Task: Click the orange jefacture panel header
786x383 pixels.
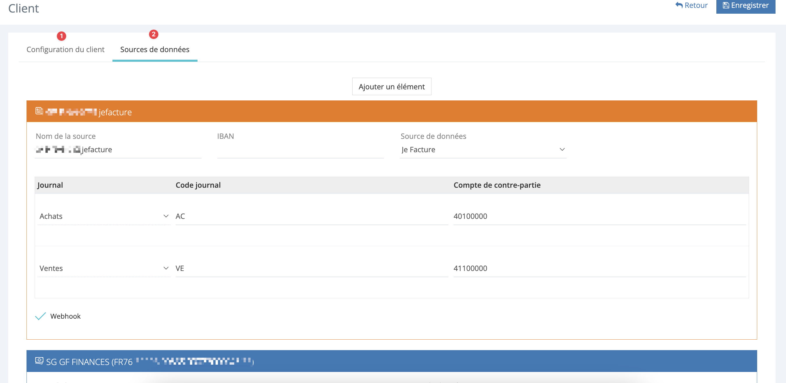Action: click(x=392, y=111)
